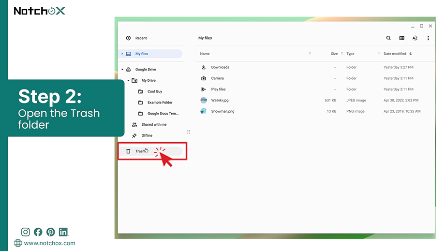446x251 pixels.
Task: Open the www.notchox.com link
Action: click(x=49, y=243)
